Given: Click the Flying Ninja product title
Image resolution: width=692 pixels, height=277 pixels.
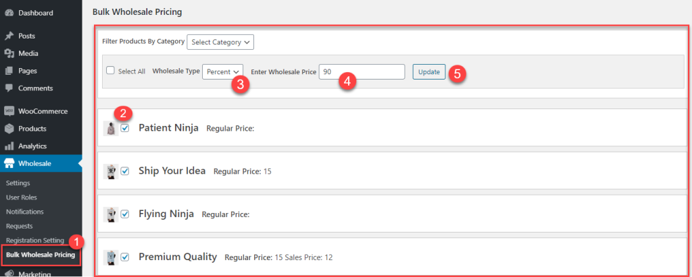Looking at the screenshot, I should coord(166,214).
